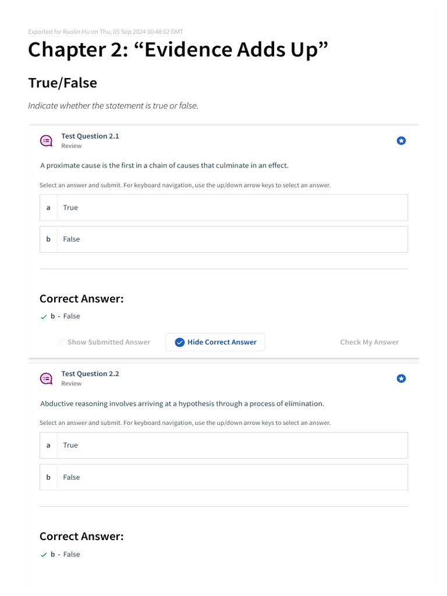447x596 pixels.
Task: Choose False for Test Question 2.2
Action: point(223,477)
